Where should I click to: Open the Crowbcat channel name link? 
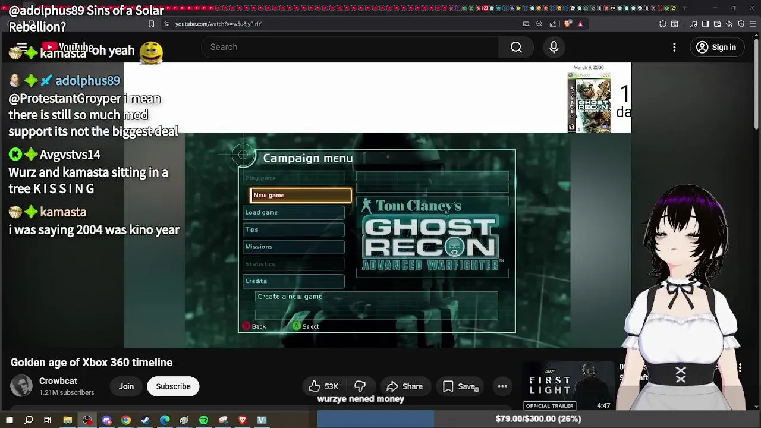coord(58,381)
